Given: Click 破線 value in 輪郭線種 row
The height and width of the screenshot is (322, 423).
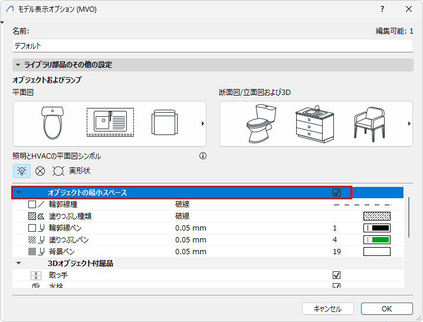Looking at the screenshot, I should click(x=182, y=205).
